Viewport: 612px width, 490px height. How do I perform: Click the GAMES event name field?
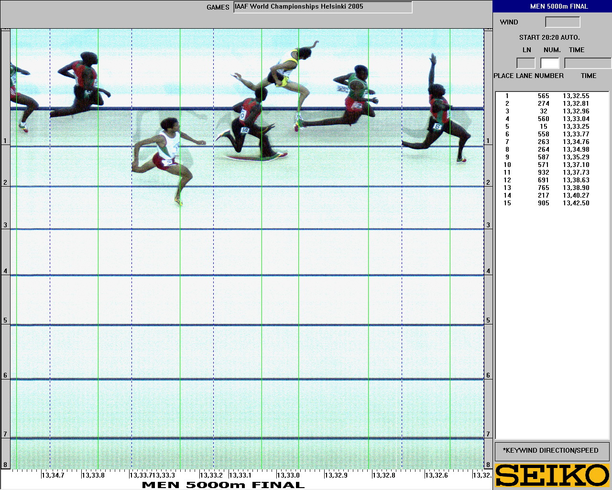(x=323, y=7)
